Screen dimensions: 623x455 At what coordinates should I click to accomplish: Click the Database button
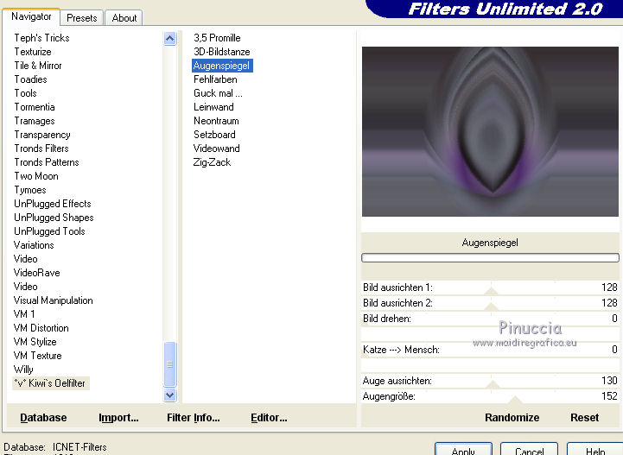[43, 418]
